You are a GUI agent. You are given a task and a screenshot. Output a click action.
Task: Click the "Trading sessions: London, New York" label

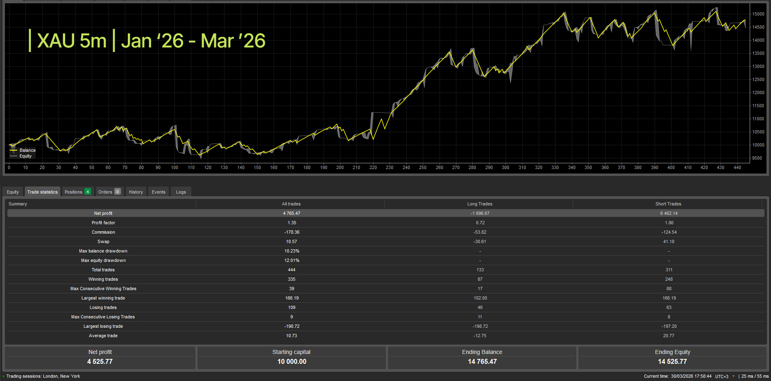tap(43, 376)
